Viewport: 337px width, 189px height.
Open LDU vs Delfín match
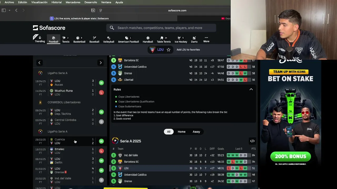coord(70,161)
